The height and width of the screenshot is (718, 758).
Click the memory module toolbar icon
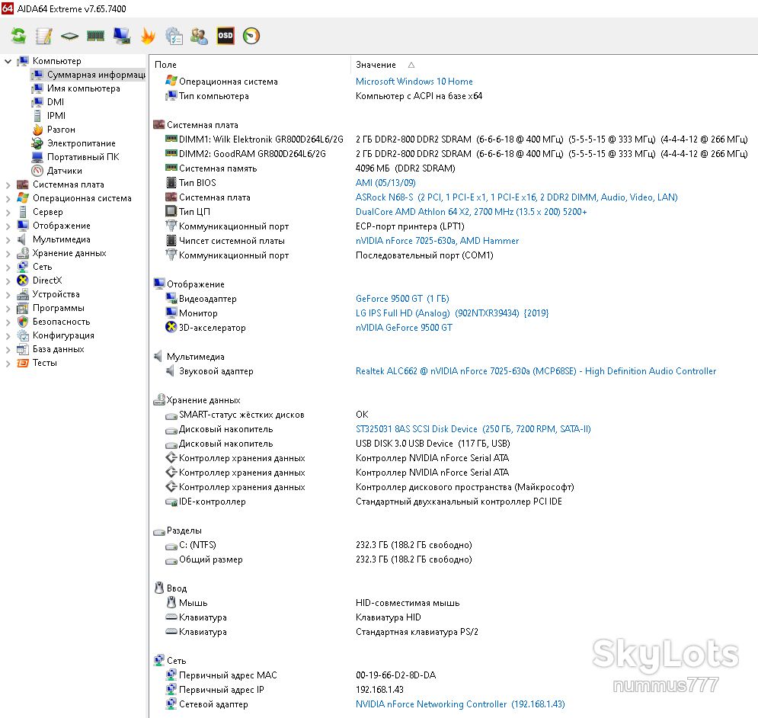click(95, 36)
